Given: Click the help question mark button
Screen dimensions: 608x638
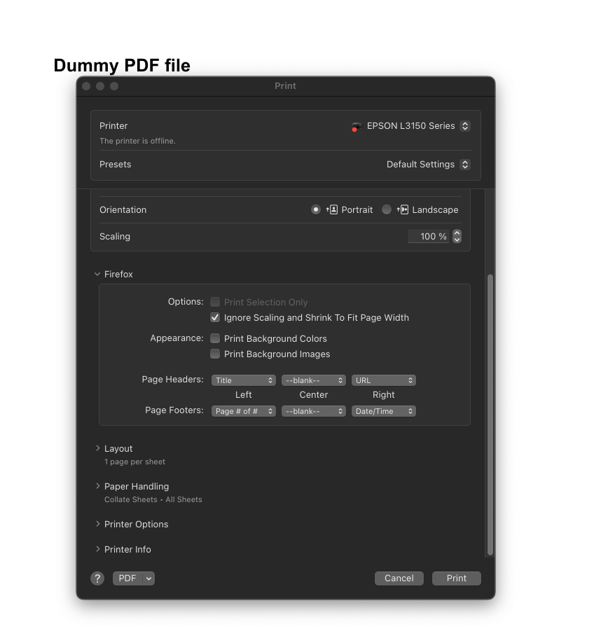Looking at the screenshot, I should point(97,578).
